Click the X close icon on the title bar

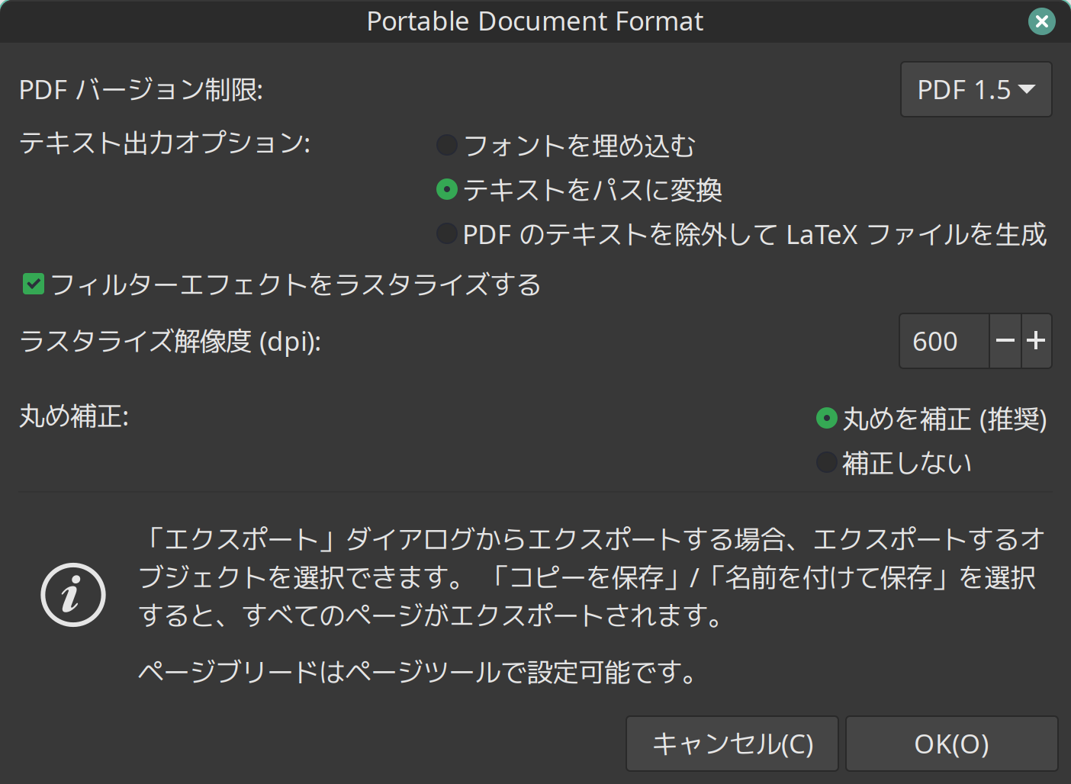(x=1041, y=21)
